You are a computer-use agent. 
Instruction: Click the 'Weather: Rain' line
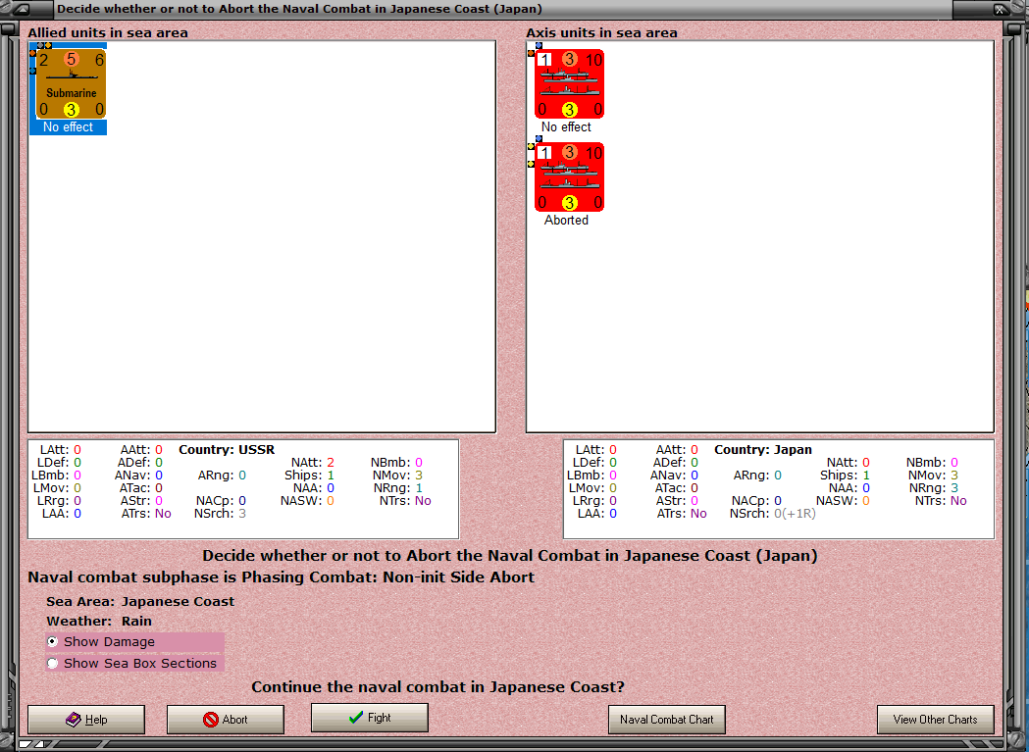[99, 621]
